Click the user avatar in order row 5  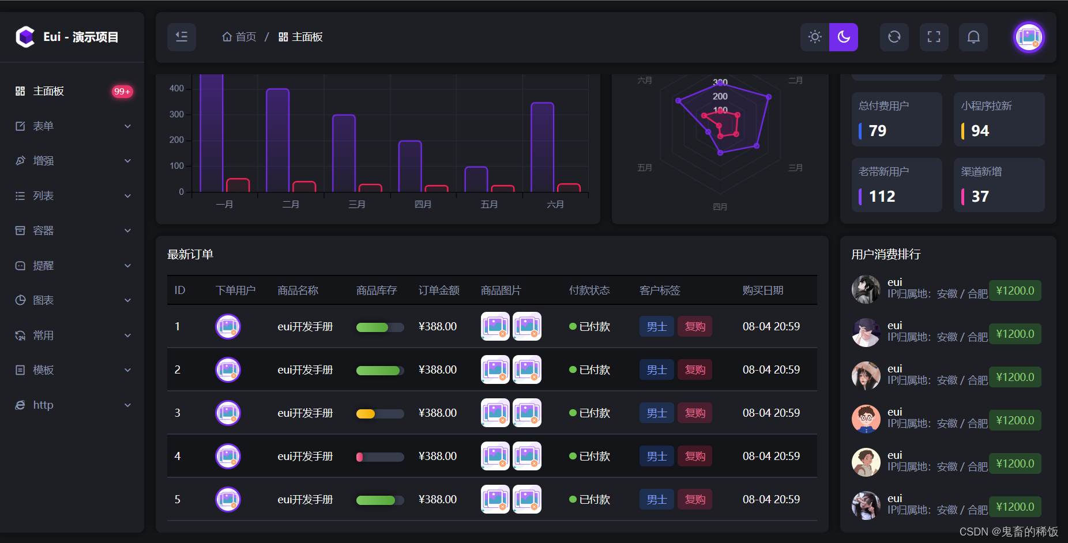tap(228, 499)
